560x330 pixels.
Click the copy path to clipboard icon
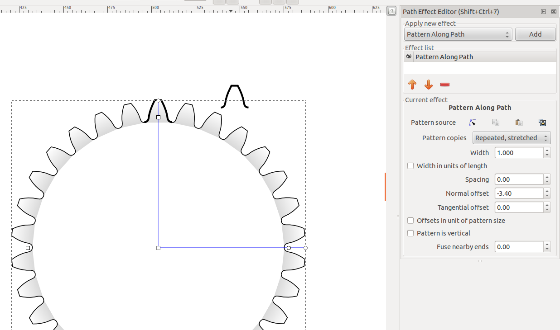coord(495,122)
